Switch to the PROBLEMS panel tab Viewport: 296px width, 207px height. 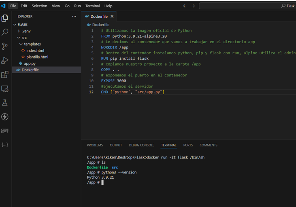tap(95, 145)
